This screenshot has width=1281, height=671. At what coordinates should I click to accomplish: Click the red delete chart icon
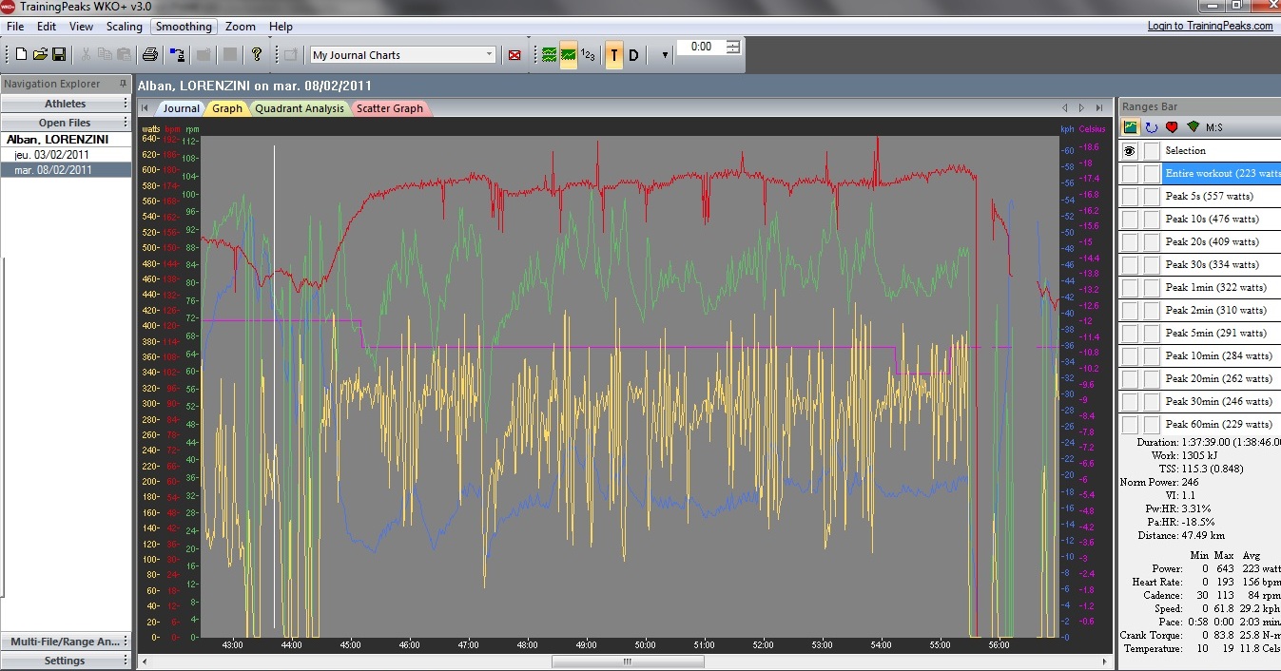514,55
